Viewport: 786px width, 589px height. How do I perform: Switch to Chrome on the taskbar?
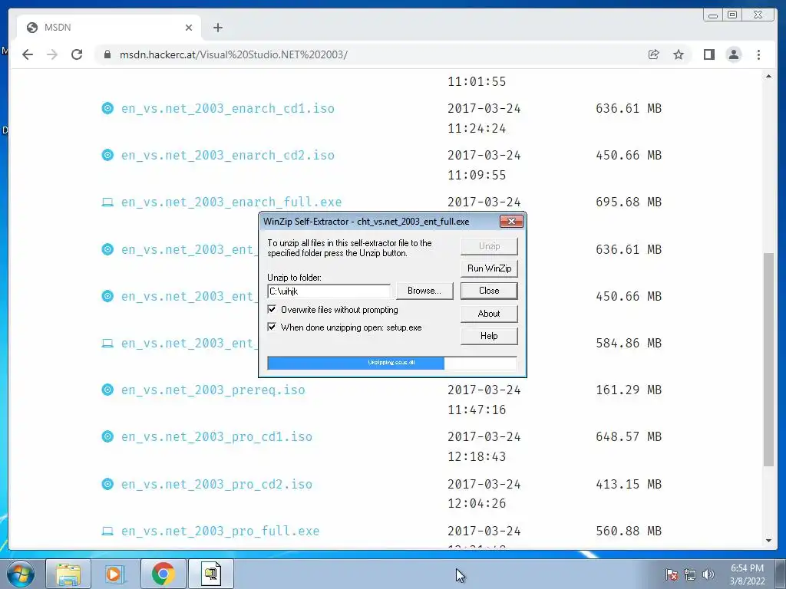click(163, 574)
